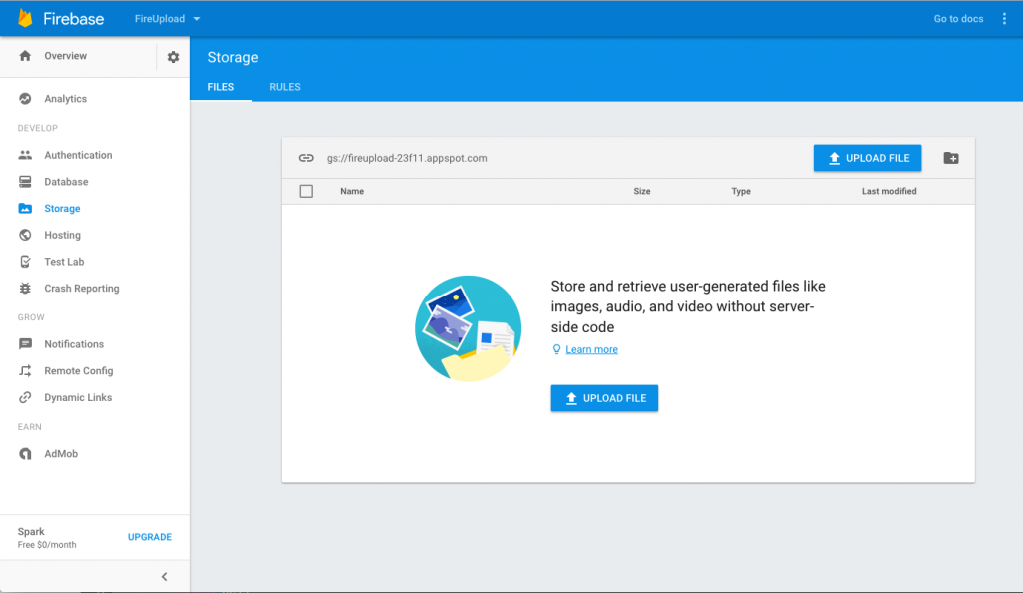
Task: Open the Storage sidebar entry
Action: pos(62,208)
